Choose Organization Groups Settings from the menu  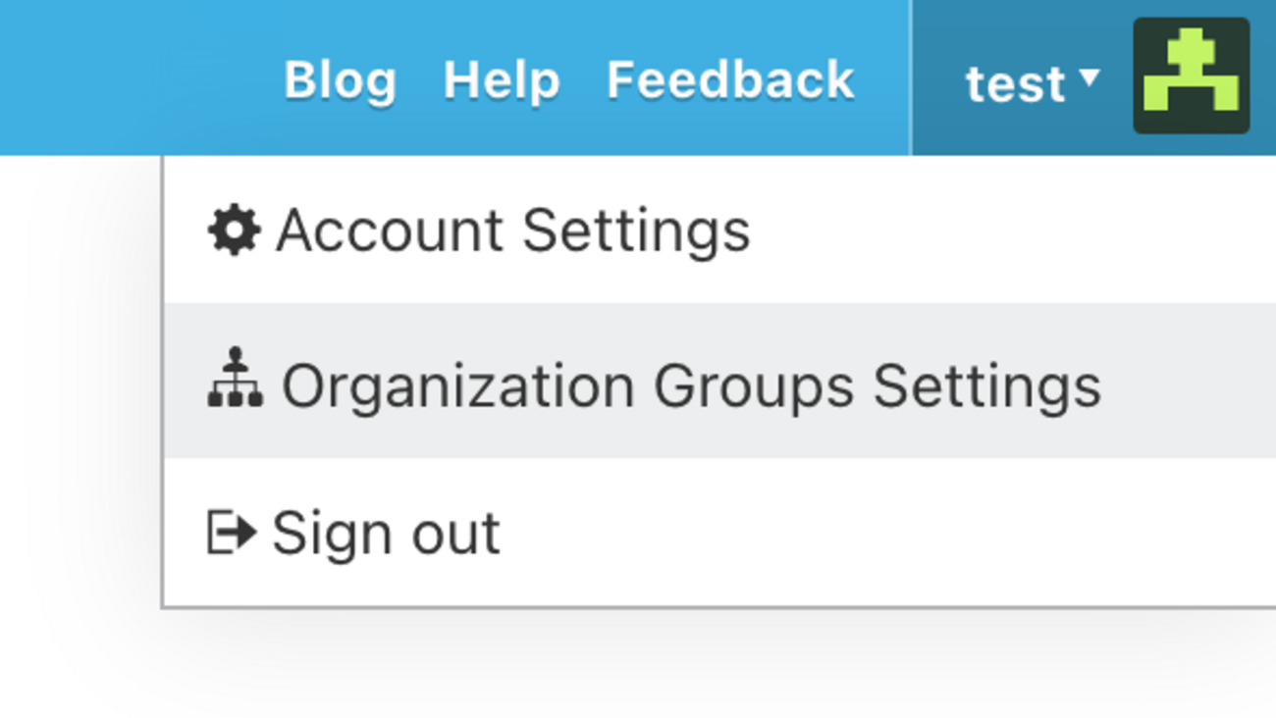pos(691,385)
